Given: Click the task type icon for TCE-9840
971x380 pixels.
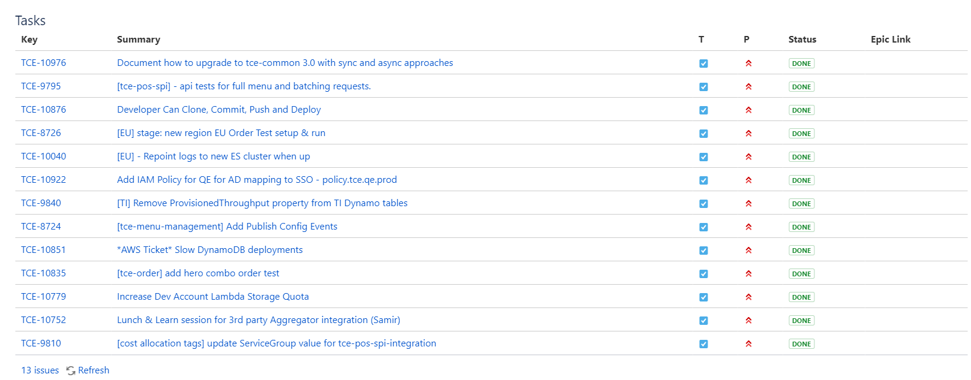Looking at the screenshot, I should click(703, 204).
